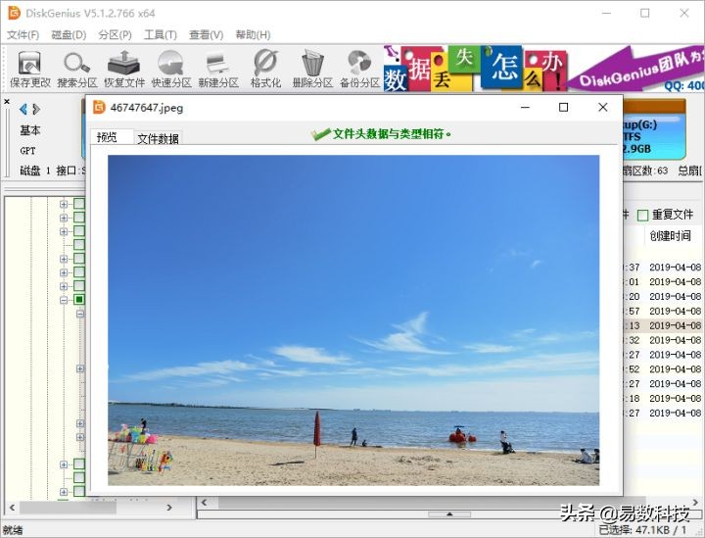This screenshot has width=705, height=538.
Task: Expand the topmost plus node in folder tree
Action: (x=64, y=204)
